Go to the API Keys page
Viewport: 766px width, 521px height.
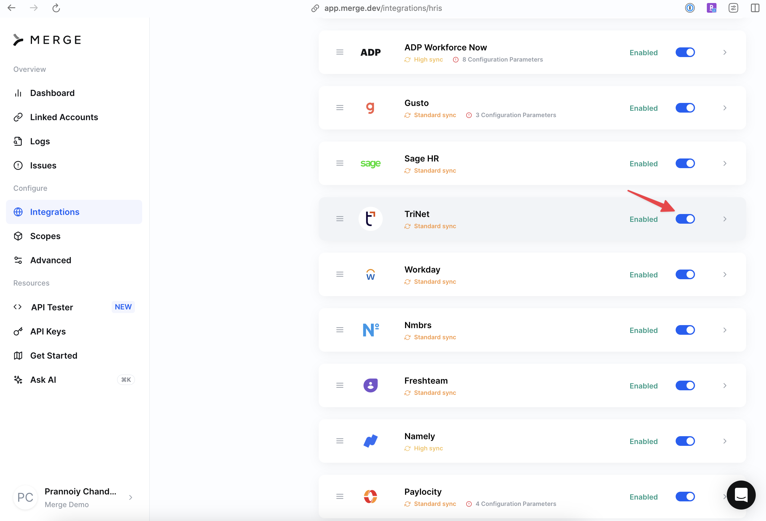[48, 331]
